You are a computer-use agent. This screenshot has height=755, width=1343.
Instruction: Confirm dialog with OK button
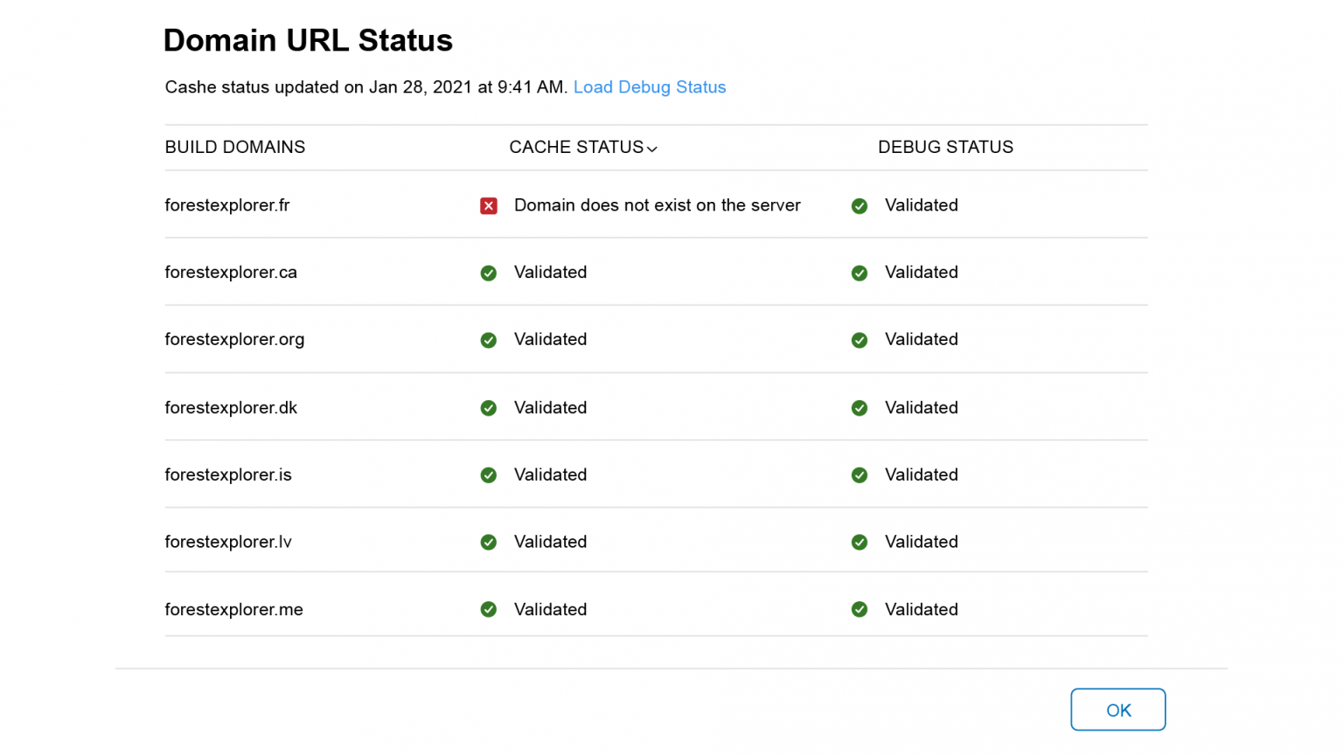point(1118,710)
